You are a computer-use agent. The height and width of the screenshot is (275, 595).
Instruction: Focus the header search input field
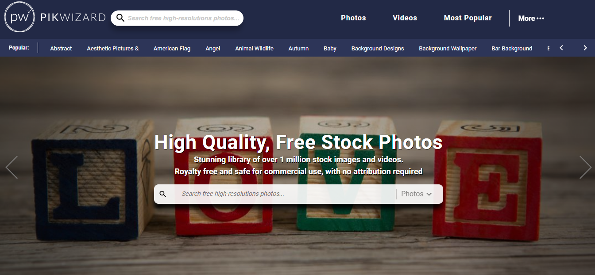coord(183,18)
